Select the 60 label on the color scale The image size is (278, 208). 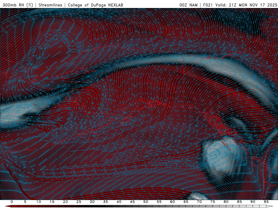[172, 202]
